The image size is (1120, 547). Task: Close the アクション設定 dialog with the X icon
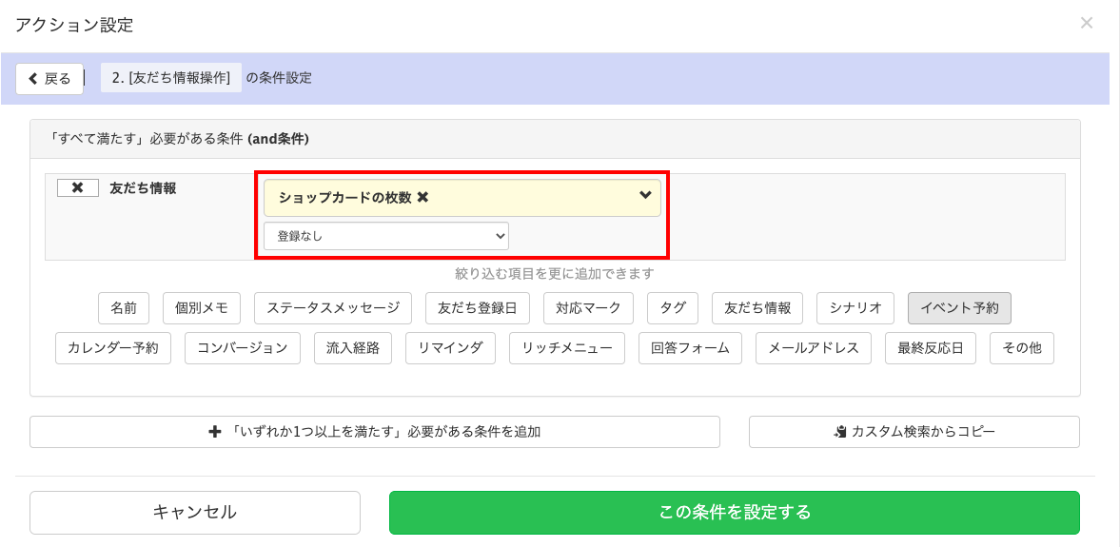tap(1086, 23)
